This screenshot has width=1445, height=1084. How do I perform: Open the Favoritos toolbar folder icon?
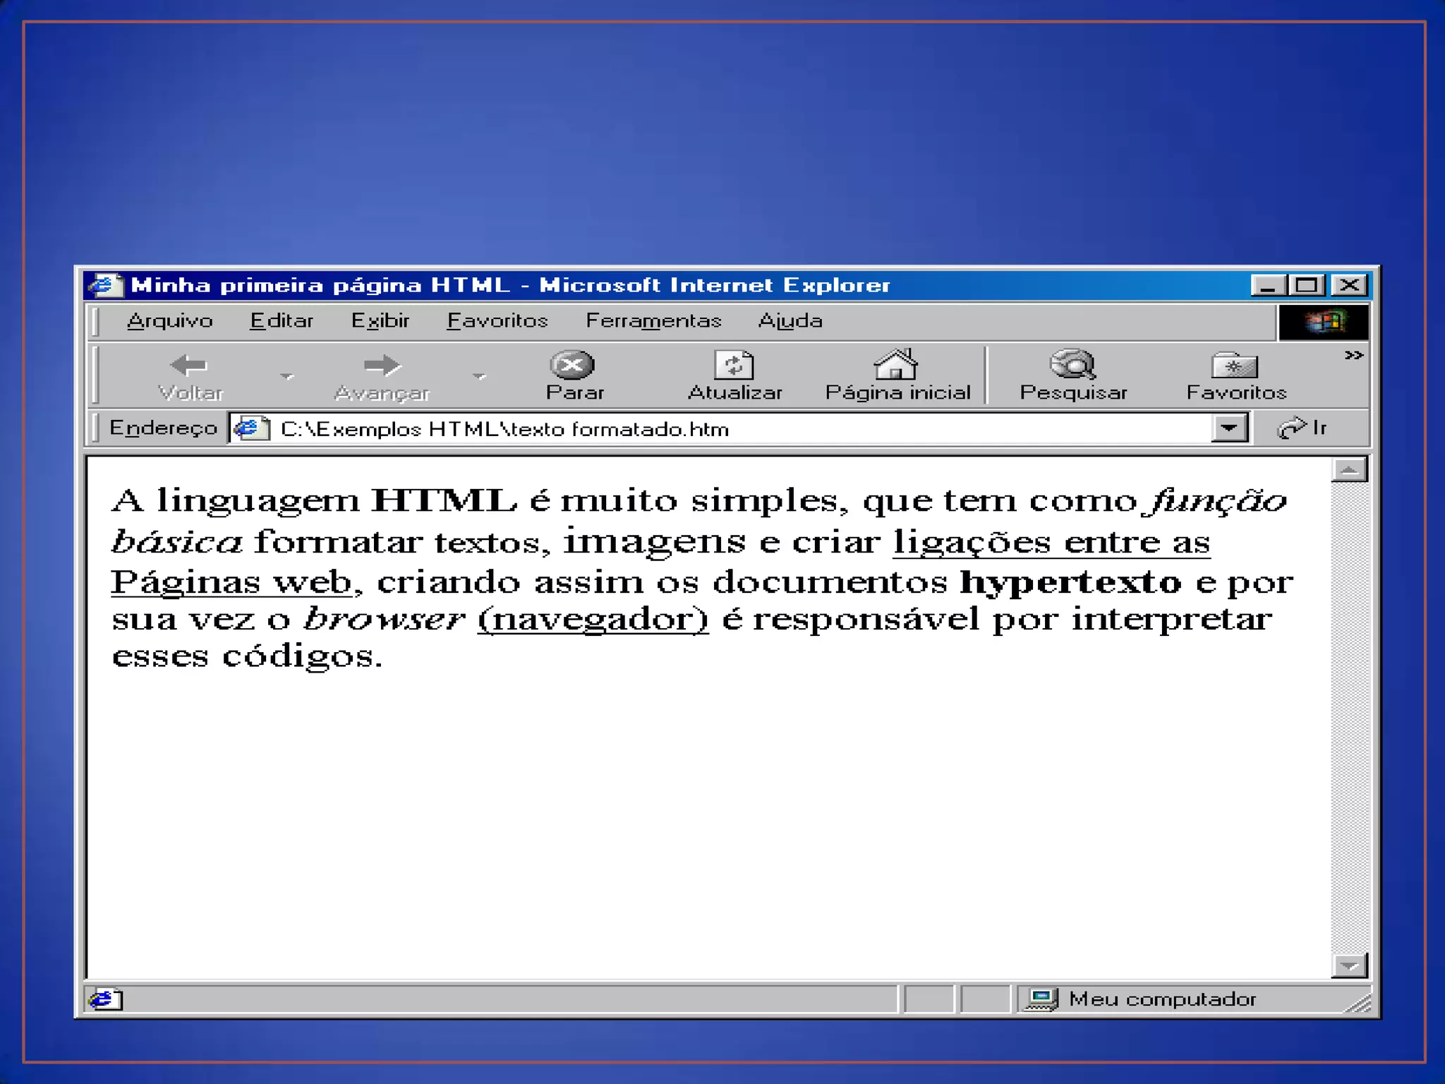1235,366
